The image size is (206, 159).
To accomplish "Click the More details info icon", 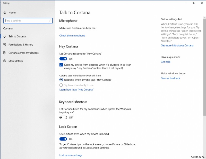I will click(5, 61).
